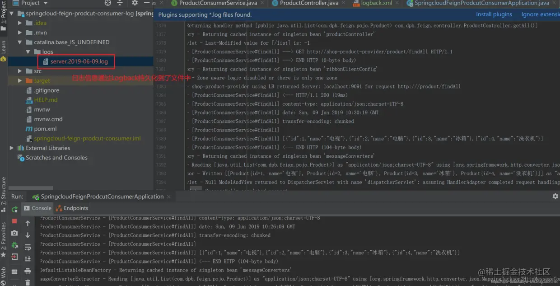
Task: Open the Run panel layout settings icon
Action: pos(14,272)
